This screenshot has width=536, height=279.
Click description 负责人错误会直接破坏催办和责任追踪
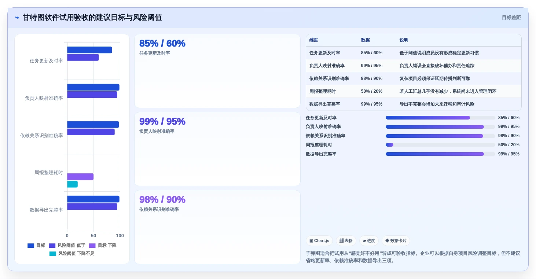[437, 66]
